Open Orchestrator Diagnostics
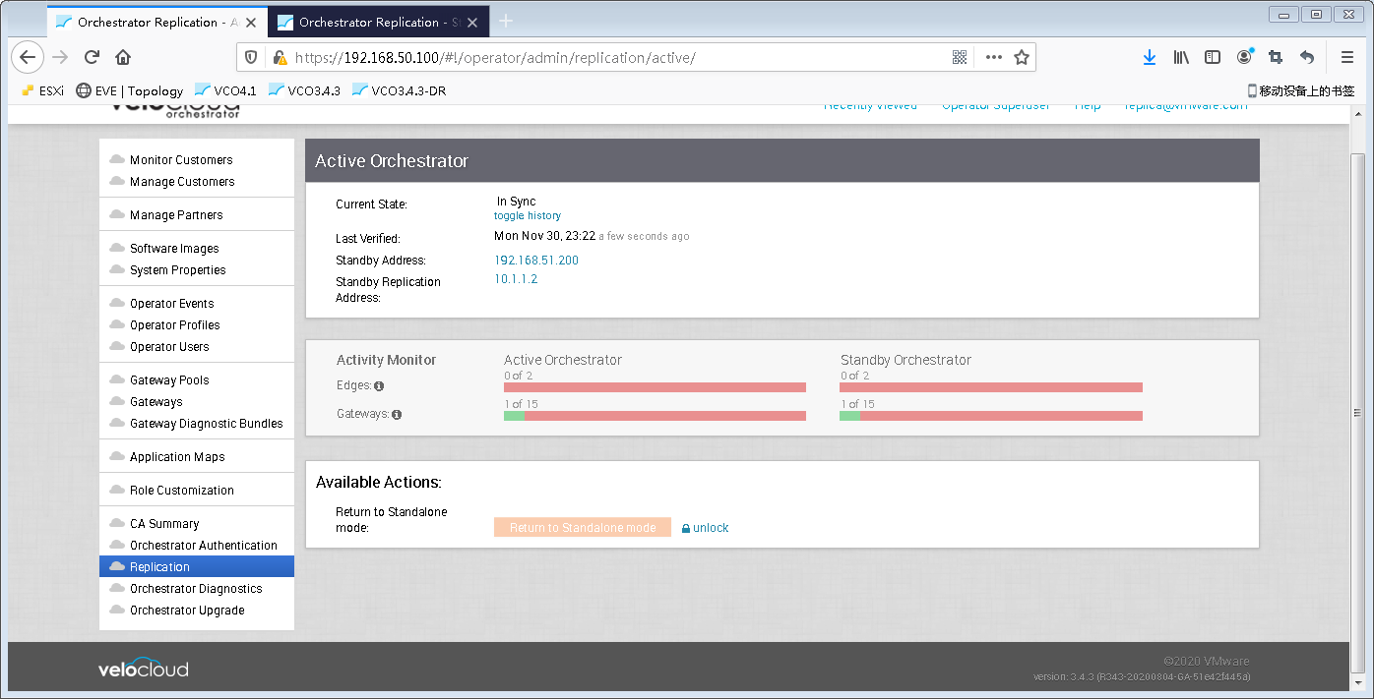Image resolution: width=1374 pixels, height=699 pixels. [x=197, y=589]
